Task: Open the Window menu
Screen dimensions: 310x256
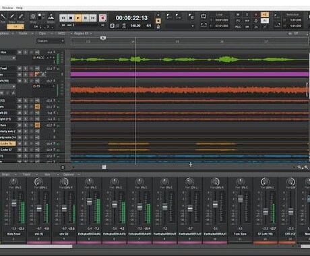Action: pos(7,8)
